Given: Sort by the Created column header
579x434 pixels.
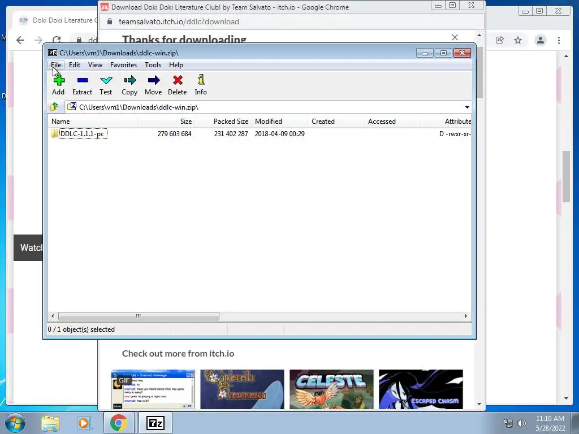Looking at the screenshot, I should coord(336,121).
